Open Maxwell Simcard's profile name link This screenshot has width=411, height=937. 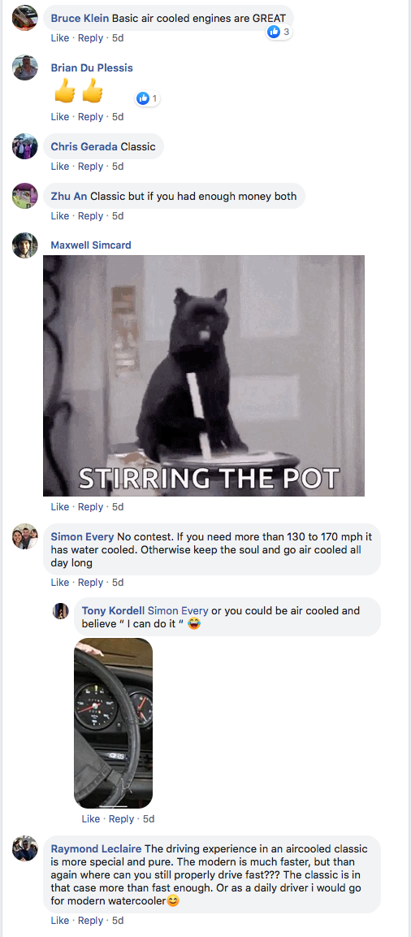pyautogui.click(x=91, y=245)
